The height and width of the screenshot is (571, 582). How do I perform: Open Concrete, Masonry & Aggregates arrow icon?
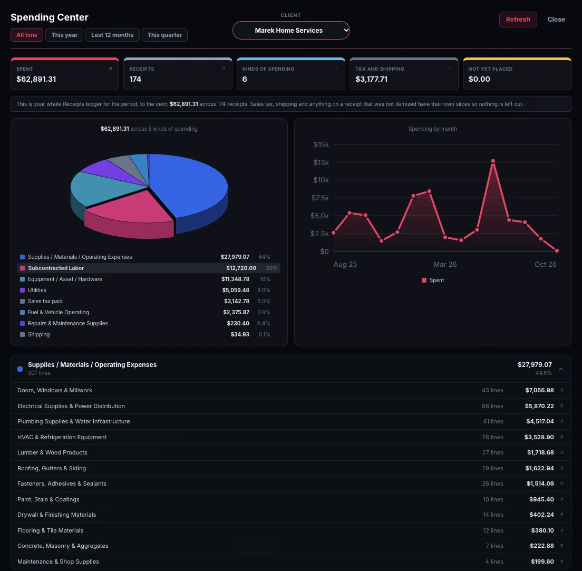pyautogui.click(x=561, y=546)
